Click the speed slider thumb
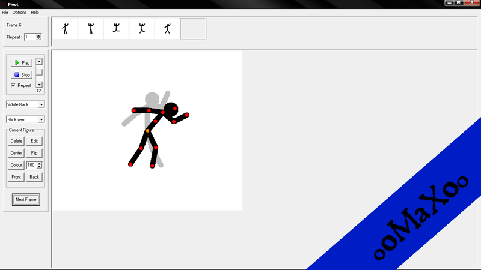 coord(39,72)
